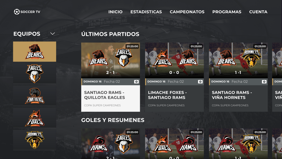This screenshot has height=159, width=282.
Task: Open the Cuenta account page
Action: coord(258,12)
